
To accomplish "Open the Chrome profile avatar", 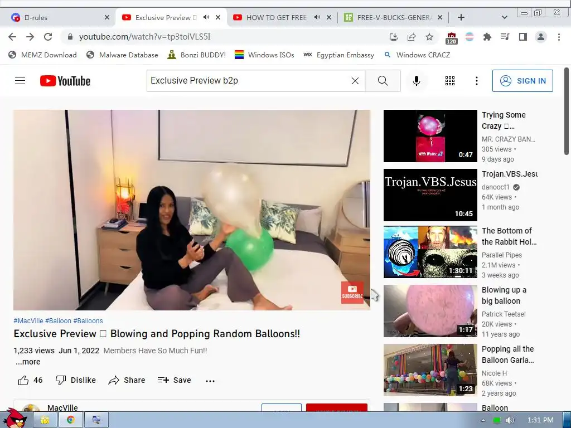I will coord(541,37).
